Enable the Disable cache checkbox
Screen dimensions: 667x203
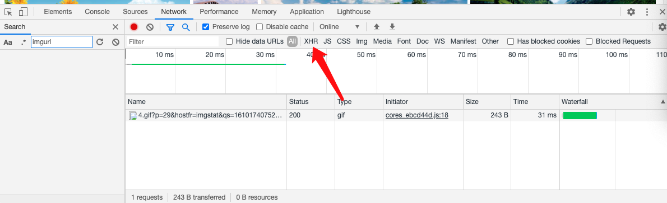click(x=260, y=27)
